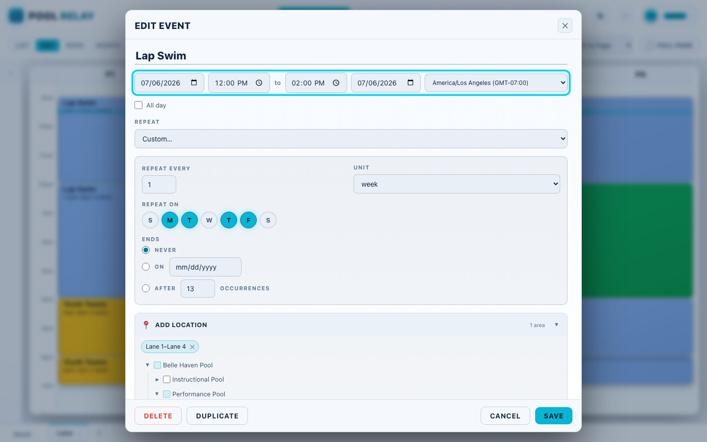This screenshot has width=707, height=442.
Task: Toggle Wednesday in the repeat-on days
Action: (x=209, y=220)
